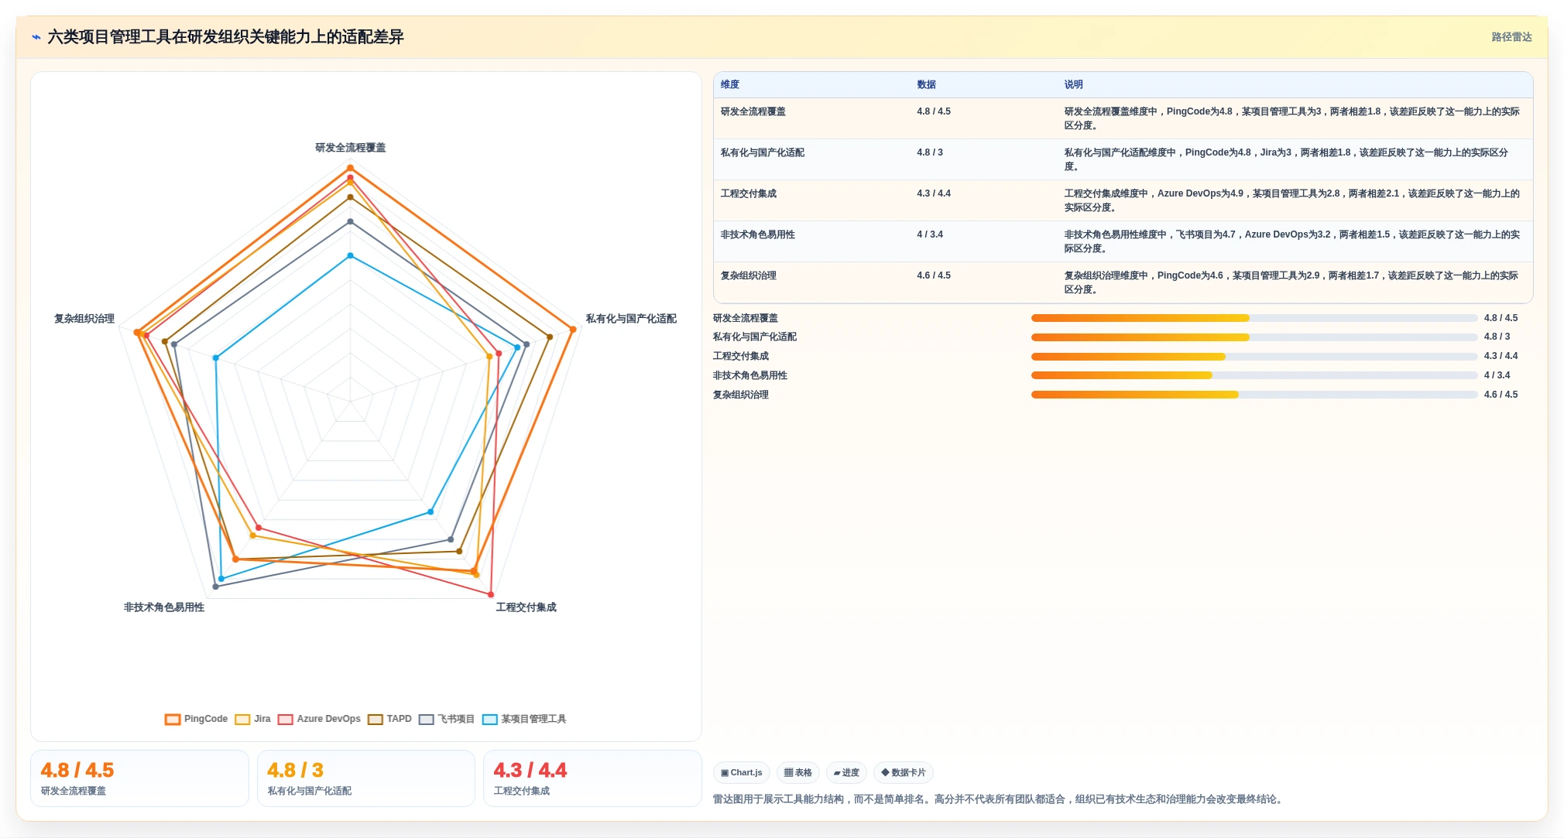1564x838 pixels.
Task: Click the 路径雷达 label in header
Action: (1511, 37)
